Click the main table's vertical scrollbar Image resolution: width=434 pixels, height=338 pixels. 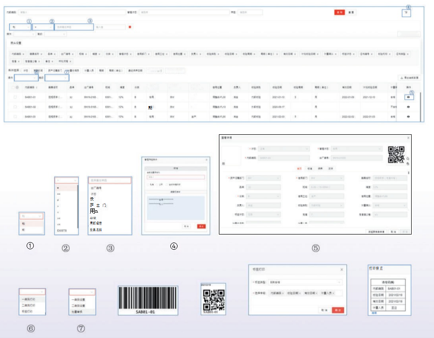[x=421, y=106]
